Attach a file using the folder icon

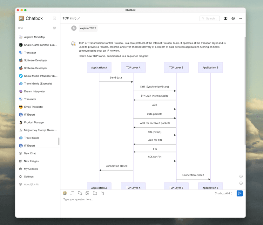(95, 193)
